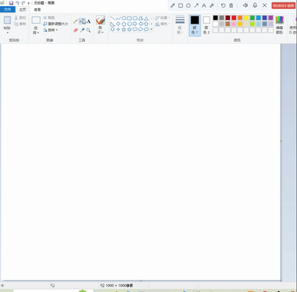Choose the Cloud callout shape
Image resolution: width=297 pixels, height=292 pixels.
146,30
